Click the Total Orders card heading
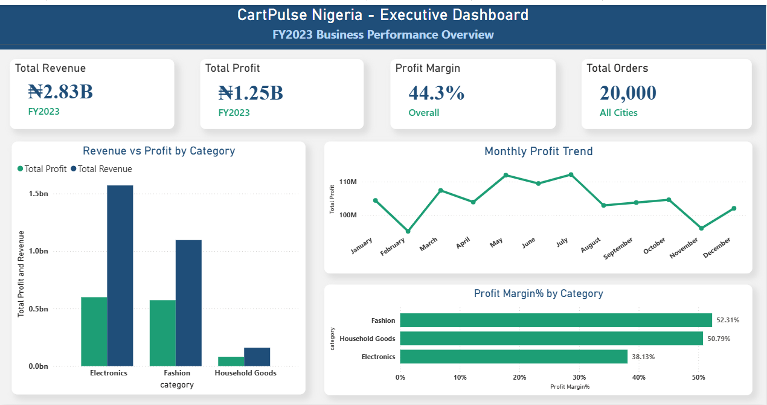The height and width of the screenshot is (405, 767). point(618,68)
